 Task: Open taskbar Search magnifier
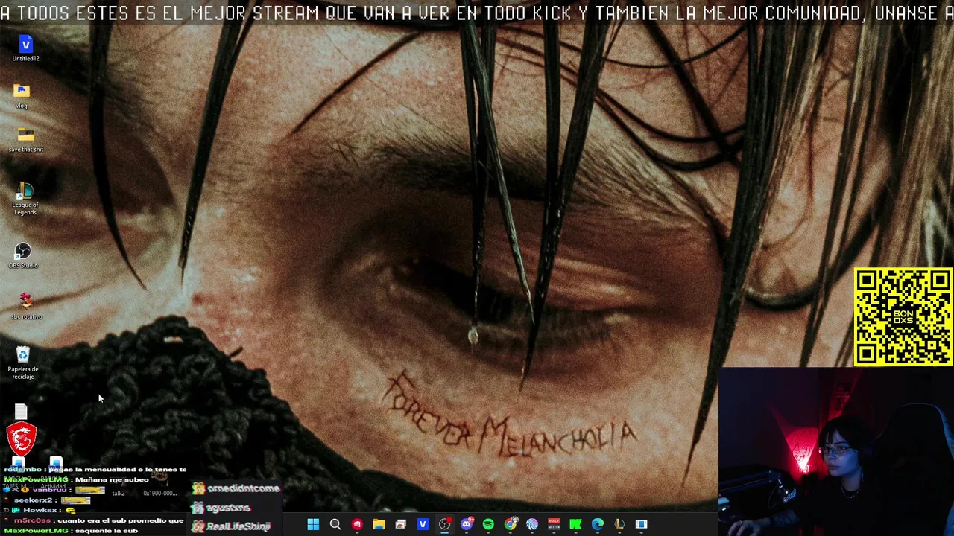[335, 524]
